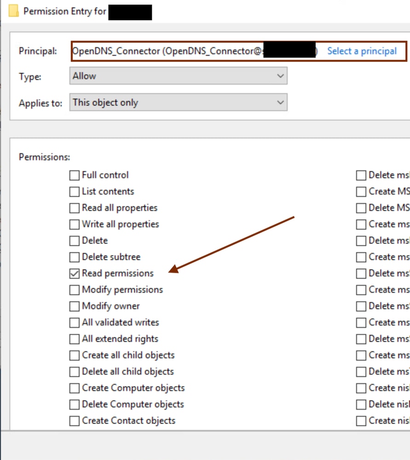Click the folder icon in the title bar

[13, 11]
